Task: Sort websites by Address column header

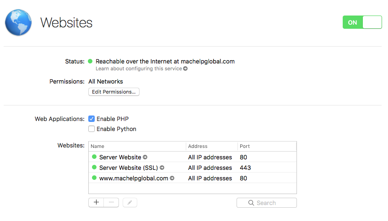Action: (x=211, y=146)
